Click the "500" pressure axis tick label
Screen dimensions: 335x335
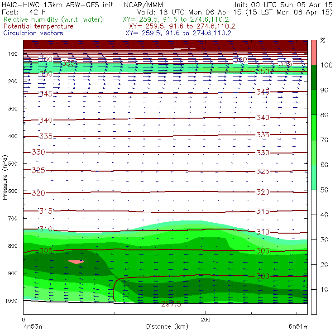click(13, 164)
